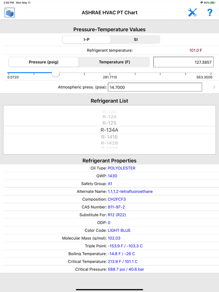Image resolution: width=219 pixels, height=292 pixels.
Task: Select R-134A in refrigerant picker
Action: point(109,130)
